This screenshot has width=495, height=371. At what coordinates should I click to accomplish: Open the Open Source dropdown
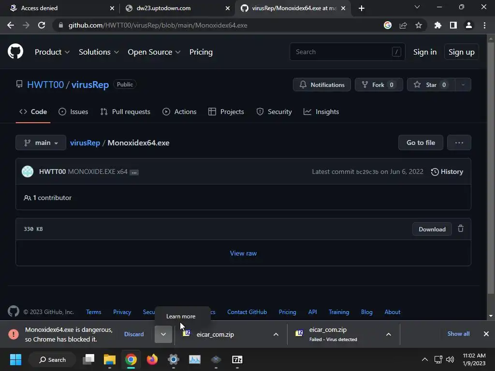[154, 52]
